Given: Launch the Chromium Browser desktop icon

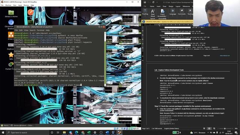Looking at the screenshot, I should pos(11,22).
